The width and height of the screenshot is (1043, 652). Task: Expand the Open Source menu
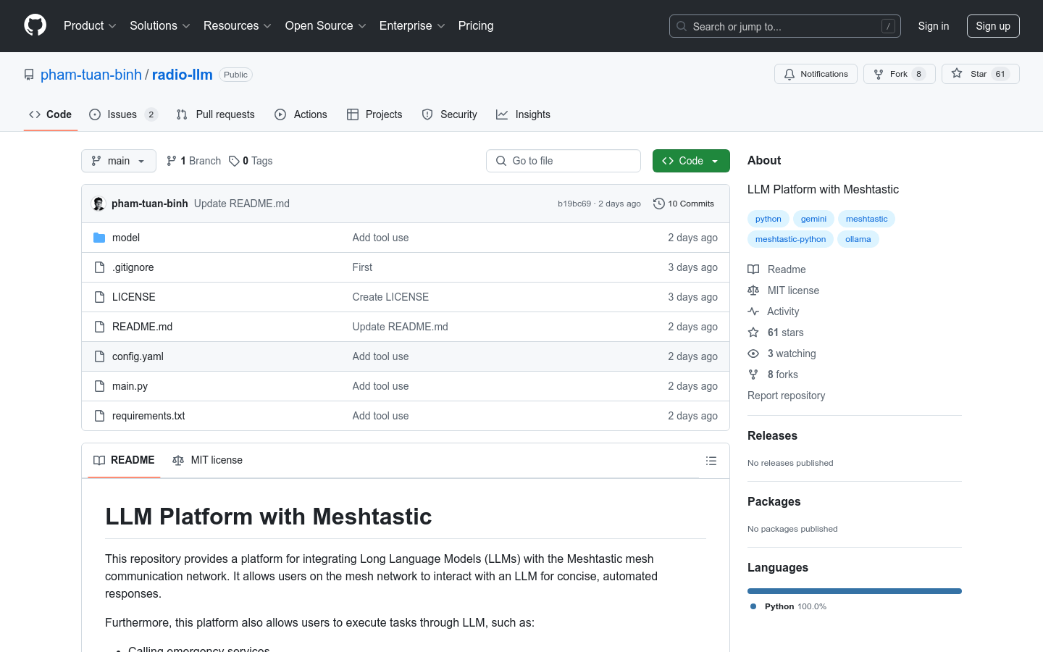point(326,25)
